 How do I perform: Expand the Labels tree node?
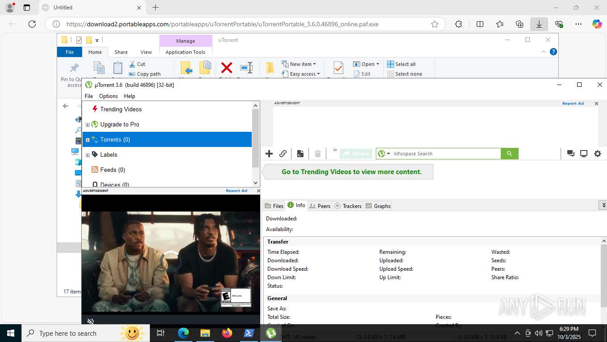87,155
